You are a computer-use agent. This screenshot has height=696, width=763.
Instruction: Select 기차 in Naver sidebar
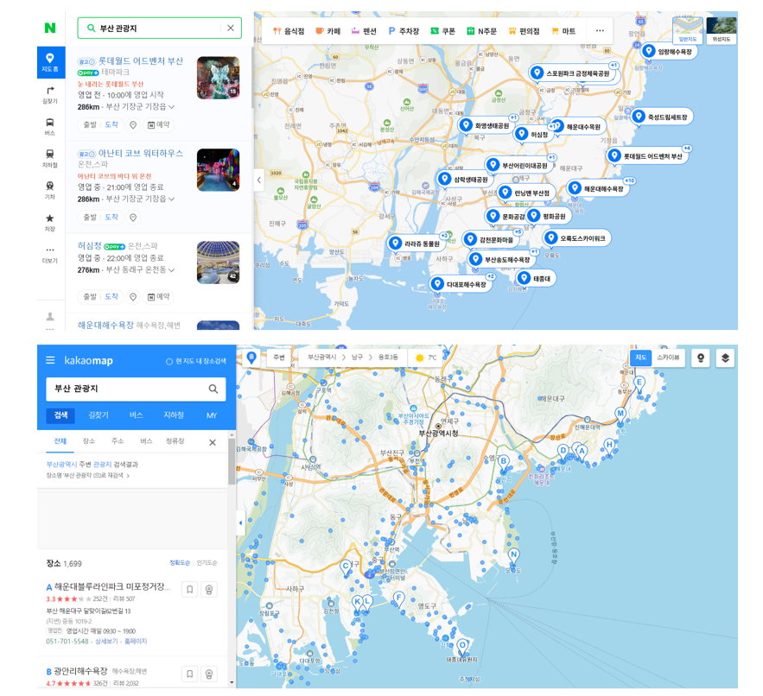point(49,190)
